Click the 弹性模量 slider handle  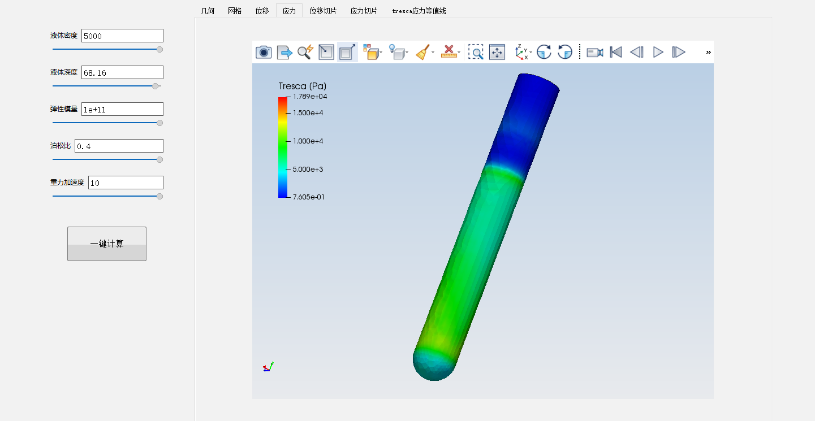pos(159,123)
